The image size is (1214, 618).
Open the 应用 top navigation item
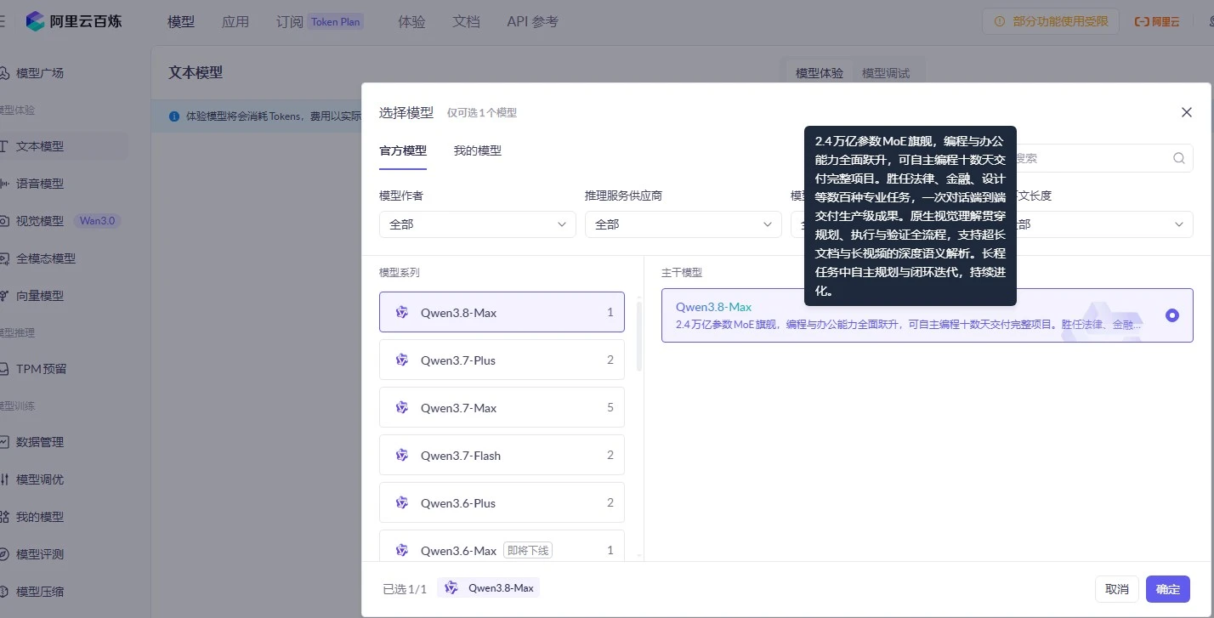pos(235,22)
